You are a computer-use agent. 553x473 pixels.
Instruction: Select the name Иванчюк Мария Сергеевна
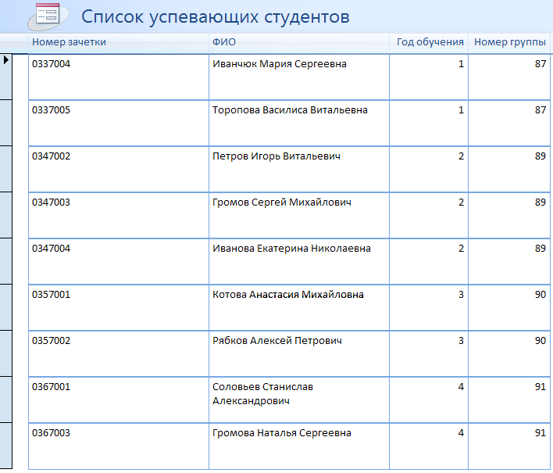(280, 64)
